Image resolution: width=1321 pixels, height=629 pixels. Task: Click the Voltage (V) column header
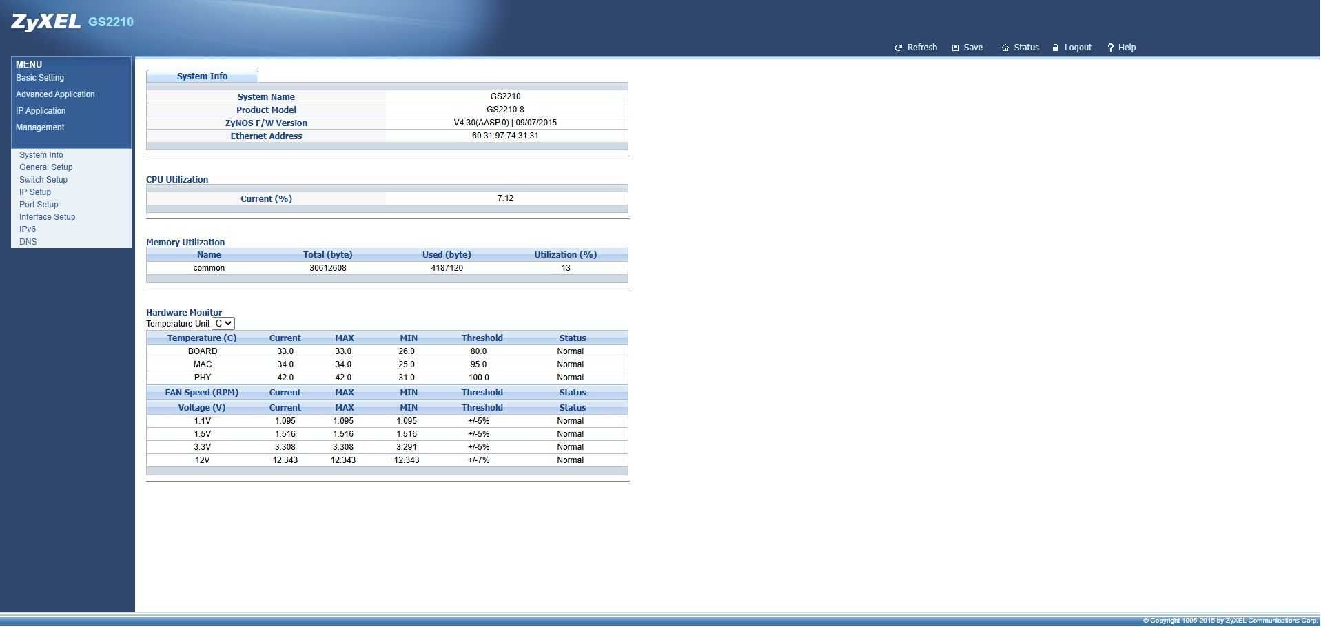click(202, 408)
